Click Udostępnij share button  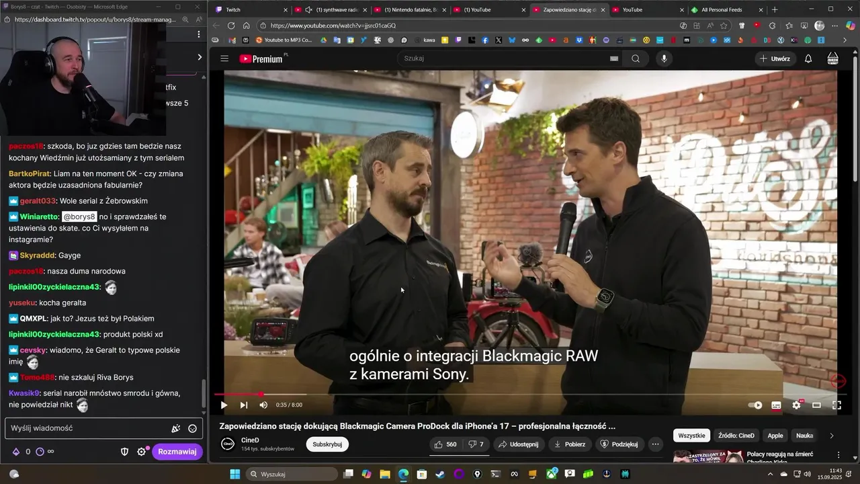518,444
